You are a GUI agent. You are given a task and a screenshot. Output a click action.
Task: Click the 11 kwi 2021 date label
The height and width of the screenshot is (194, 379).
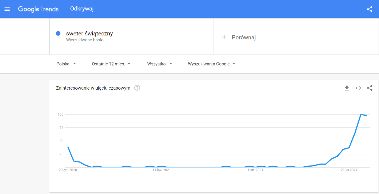(162, 170)
